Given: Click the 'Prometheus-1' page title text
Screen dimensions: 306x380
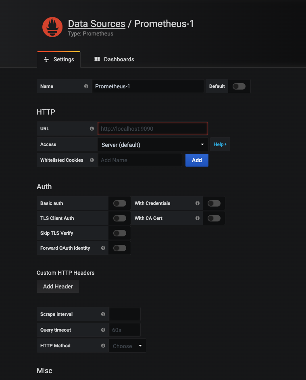Looking at the screenshot, I should pyautogui.click(x=164, y=24).
